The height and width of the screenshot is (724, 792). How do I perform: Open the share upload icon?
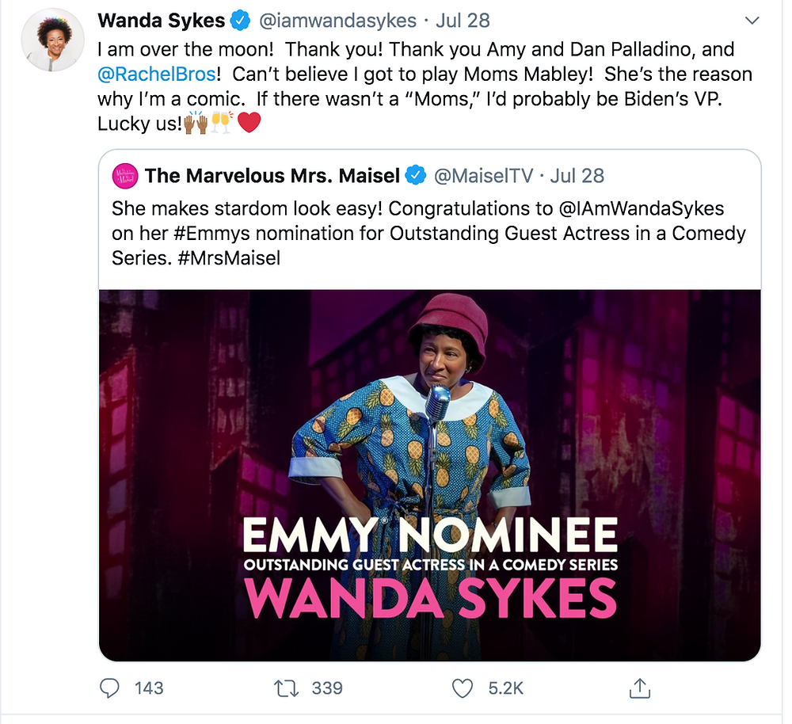(639, 688)
